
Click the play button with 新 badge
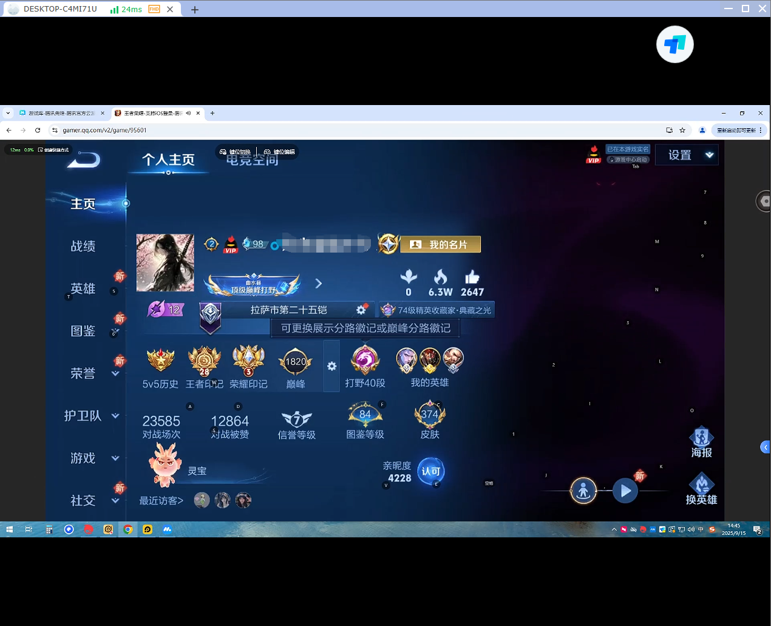[625, 491]
